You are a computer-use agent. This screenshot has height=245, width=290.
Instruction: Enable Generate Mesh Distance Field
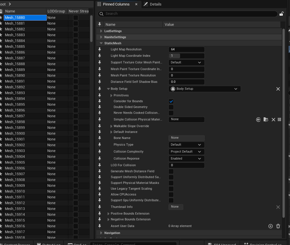[x=171, y=171]
